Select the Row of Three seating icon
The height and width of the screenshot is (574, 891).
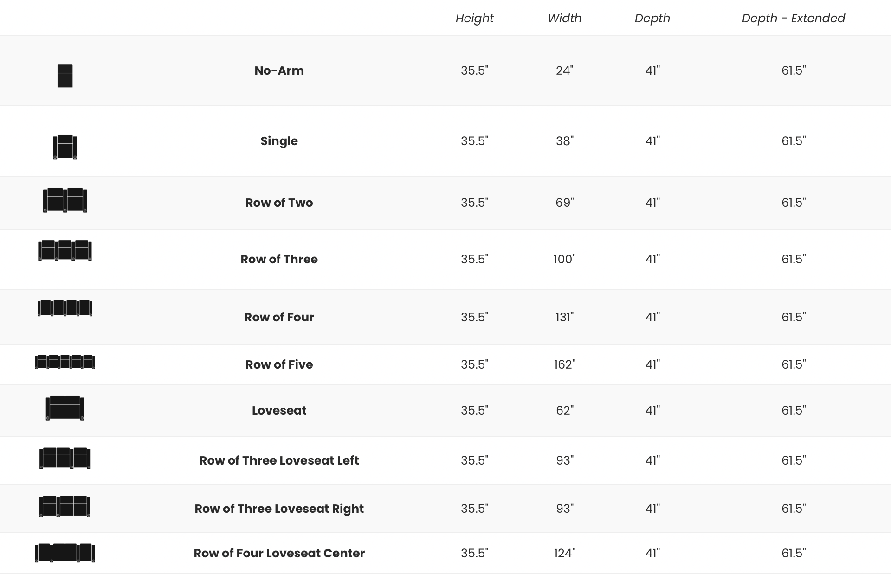tap(65, 250)
